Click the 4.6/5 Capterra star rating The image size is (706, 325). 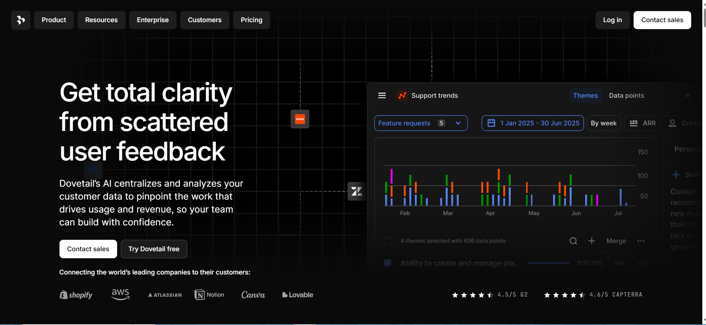point(593,295)
